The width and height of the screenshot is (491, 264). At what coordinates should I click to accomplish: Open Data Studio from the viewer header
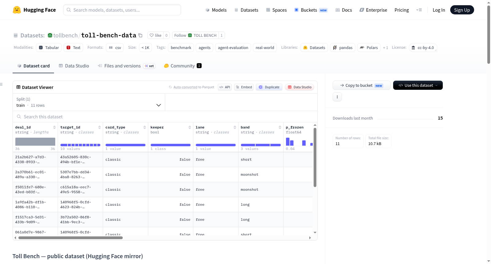300,87
